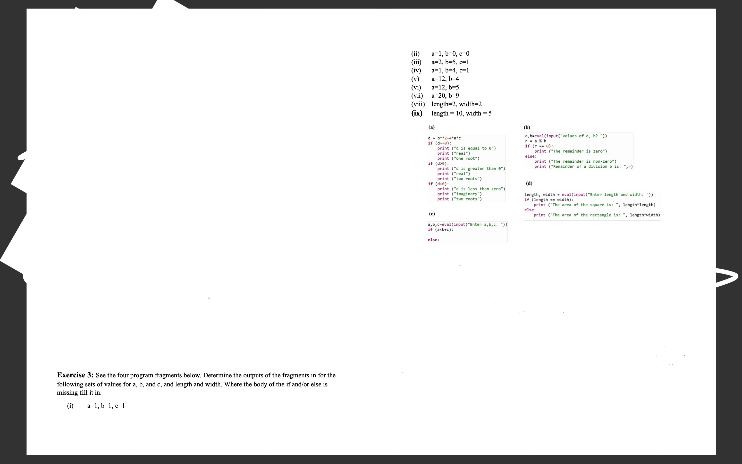Select the line d = b**2-4*a*c
The height and width of the screenshot is (464, 742).
pyautogui.click(x=444, y=138)
